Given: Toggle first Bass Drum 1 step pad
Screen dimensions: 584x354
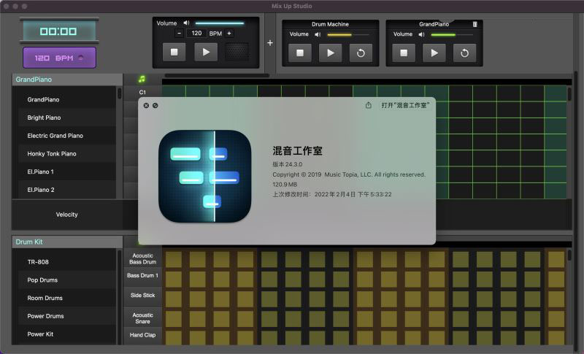Looking at the screenshot, I should pos(174,279).
